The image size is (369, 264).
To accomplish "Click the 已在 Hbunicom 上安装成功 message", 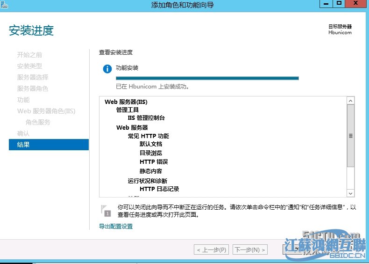I will tap(153, 87).
